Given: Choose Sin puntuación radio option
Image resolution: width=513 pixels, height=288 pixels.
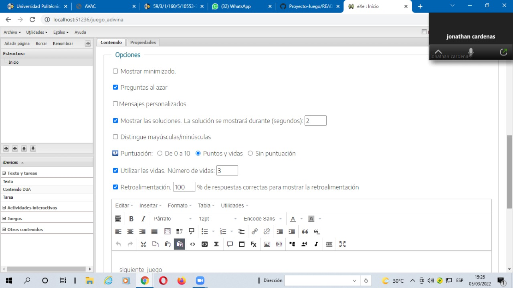Looking at the screenshot, I should coord(250,153).
